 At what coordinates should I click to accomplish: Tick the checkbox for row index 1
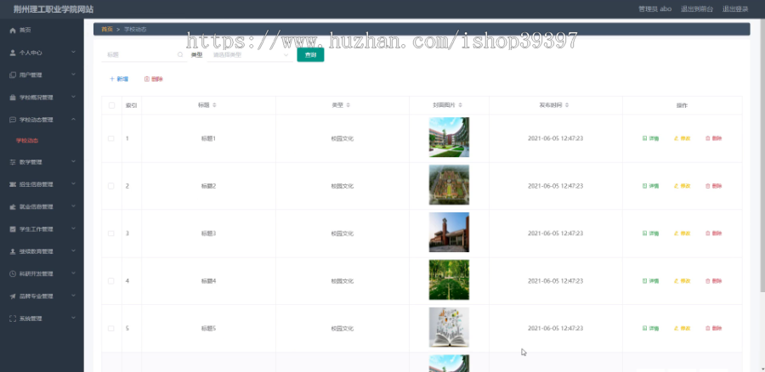tap(111, 138)
